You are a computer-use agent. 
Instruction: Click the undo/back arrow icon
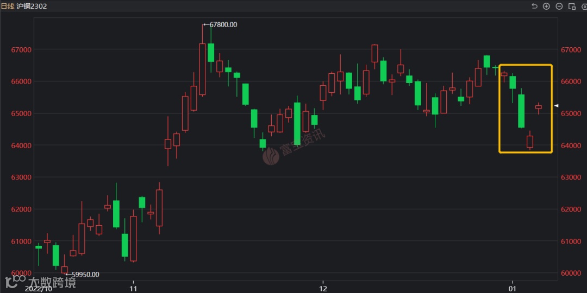click(535, 6)
